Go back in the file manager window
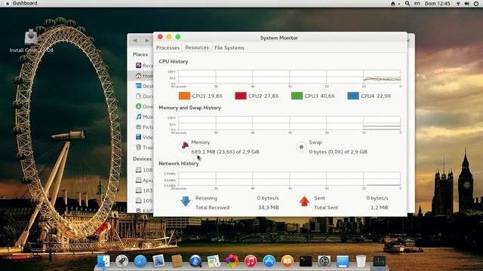Screen dimensions: 483x271 pos(135,40)
